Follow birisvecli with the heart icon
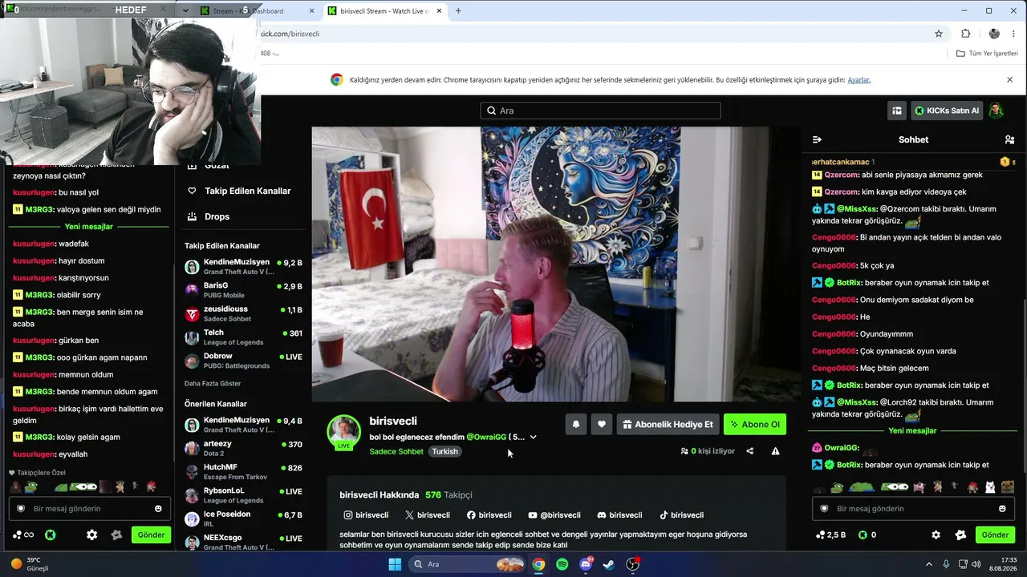 (x=602, y=424)
